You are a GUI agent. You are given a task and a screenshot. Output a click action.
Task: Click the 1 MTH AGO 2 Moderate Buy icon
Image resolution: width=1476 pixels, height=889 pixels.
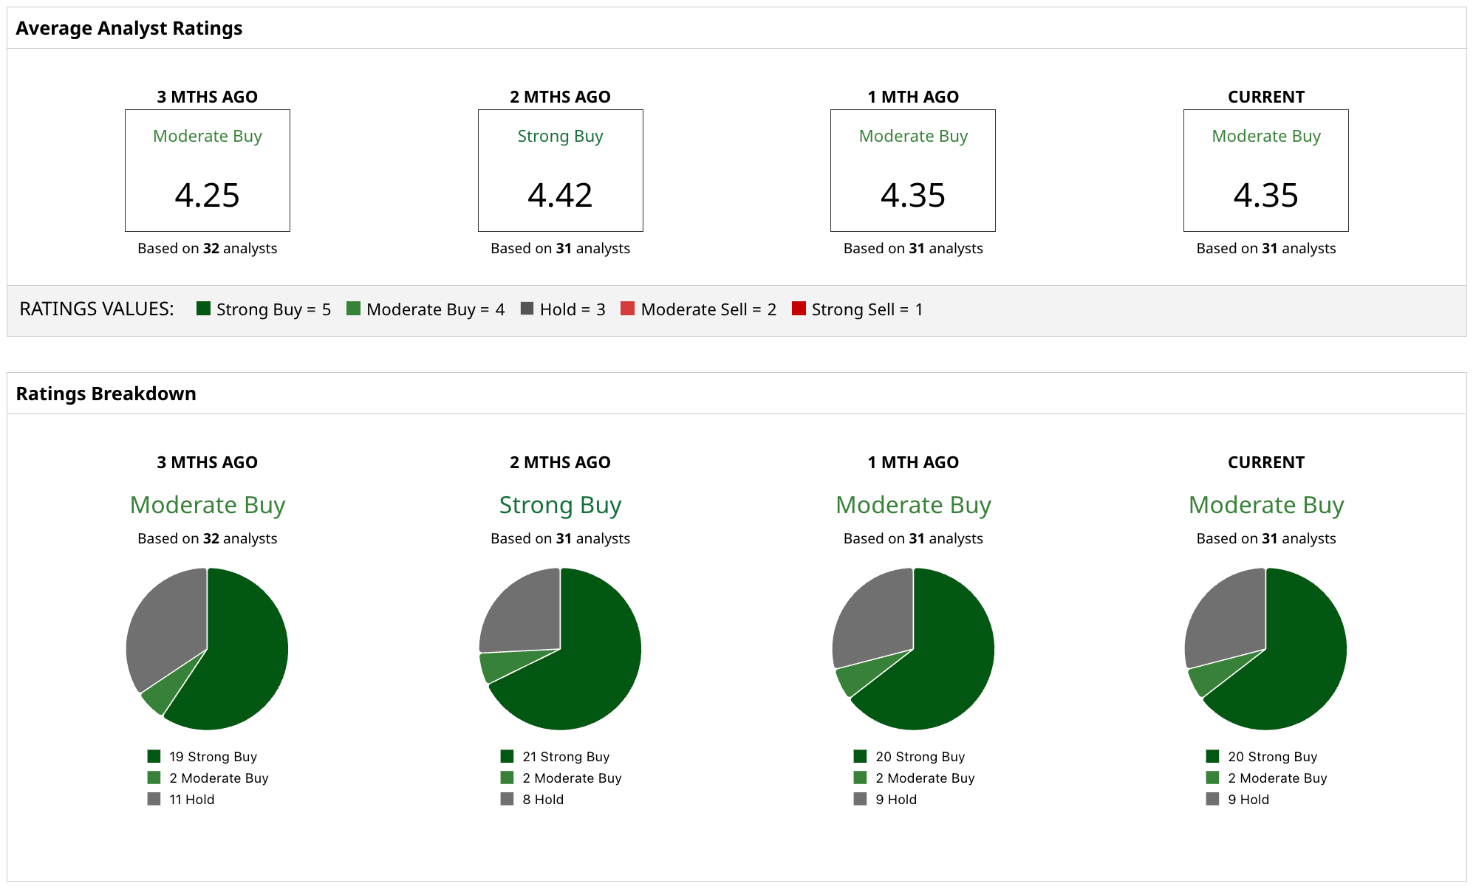pos(861,778)
